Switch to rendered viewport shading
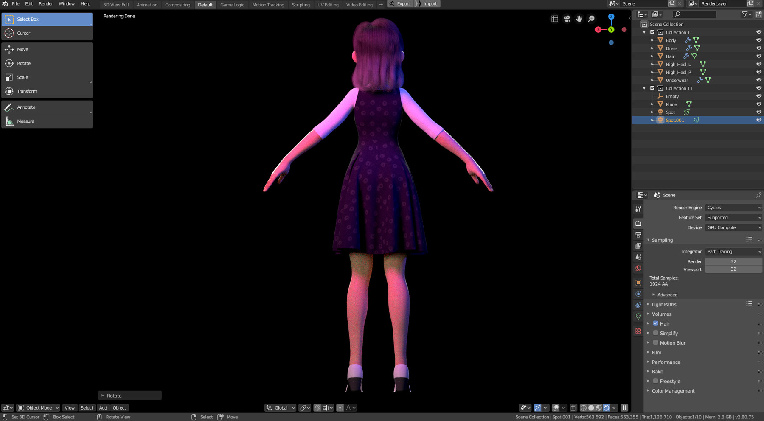764x421 pixels. (x=607, y=408)
